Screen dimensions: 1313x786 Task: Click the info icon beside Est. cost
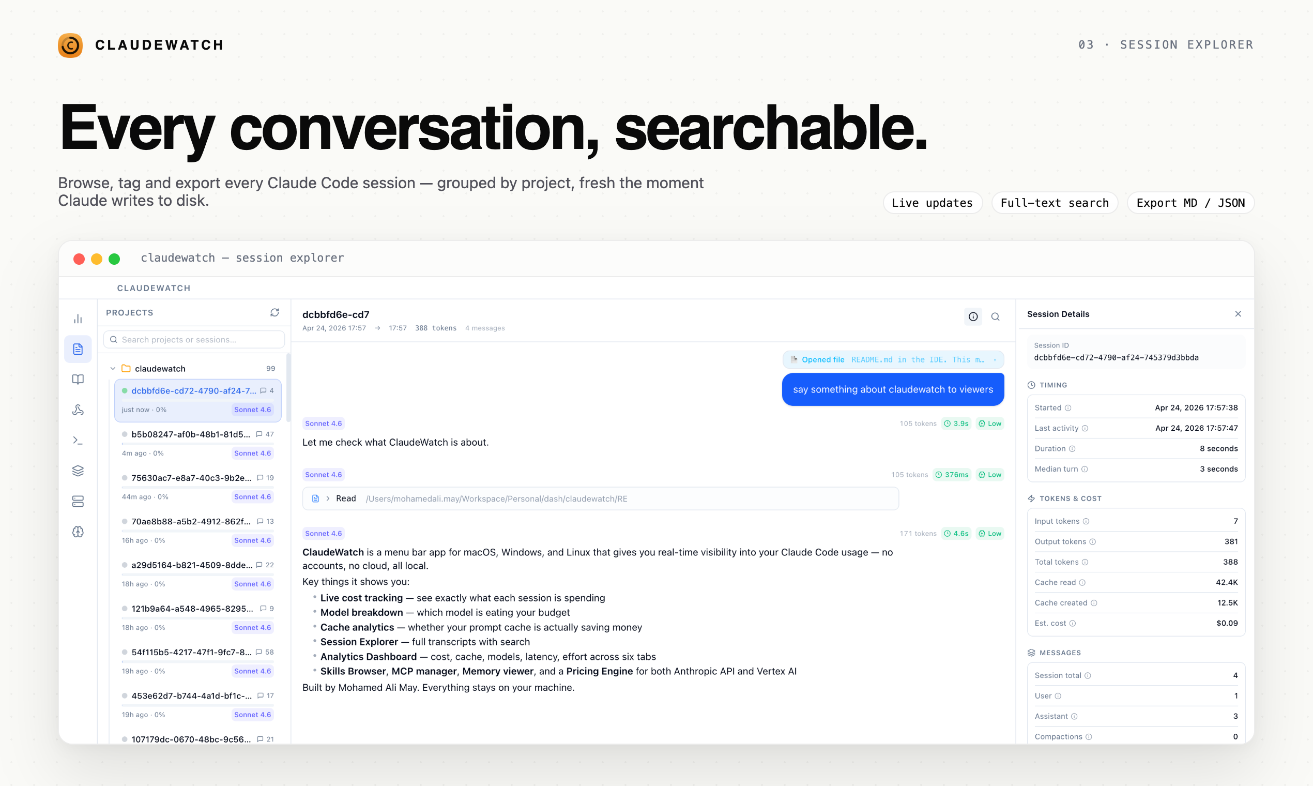pyautogui.click(x=1073, y=624)
